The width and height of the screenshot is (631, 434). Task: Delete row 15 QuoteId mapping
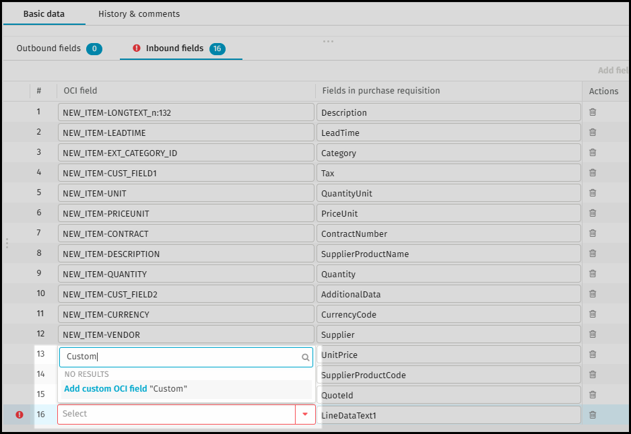(x=593, y=395)
